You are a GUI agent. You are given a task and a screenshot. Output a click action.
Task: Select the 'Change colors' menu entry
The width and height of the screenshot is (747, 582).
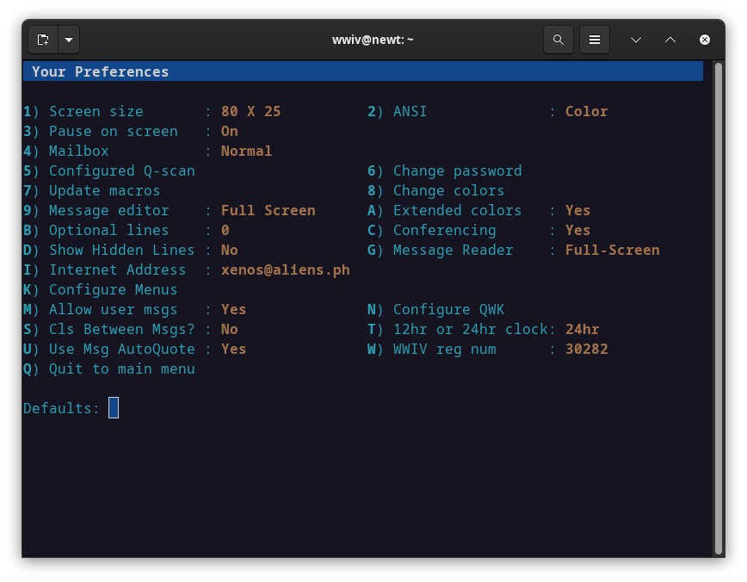448,190
